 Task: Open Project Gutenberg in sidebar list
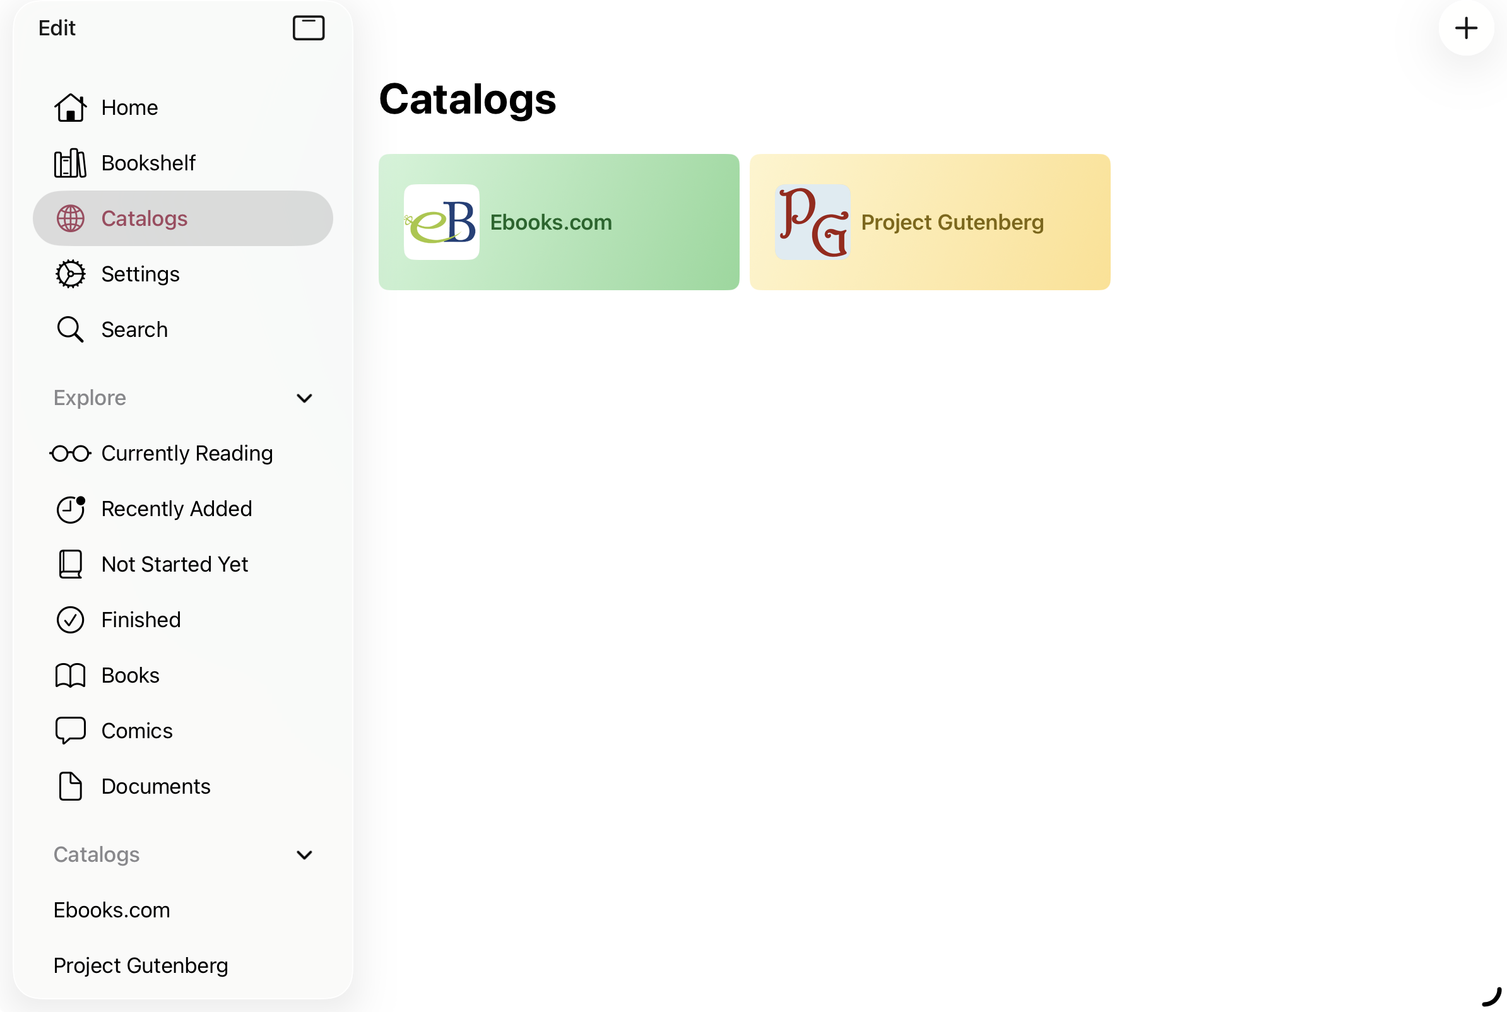click(182, 965)
